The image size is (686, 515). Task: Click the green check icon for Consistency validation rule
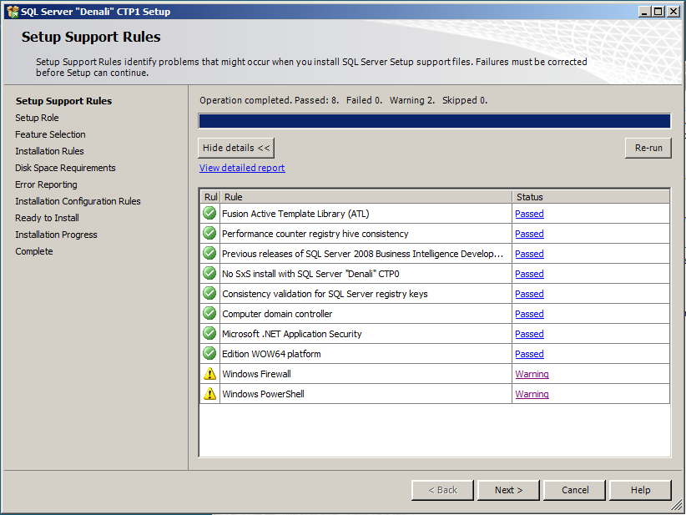tap(209, 294)
